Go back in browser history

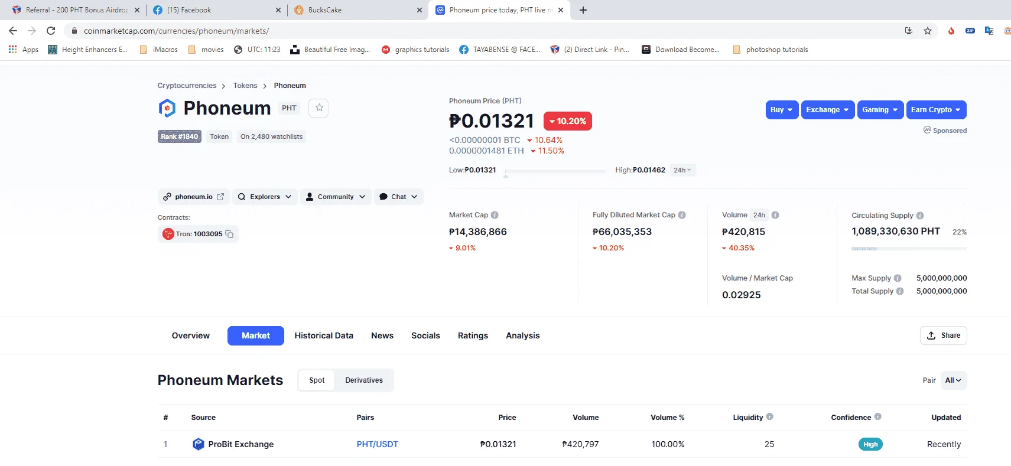click(13, 31)
